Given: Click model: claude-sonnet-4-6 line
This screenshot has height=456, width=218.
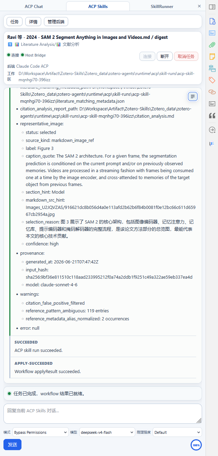Looking at the screenshot, I should (52, 285).
